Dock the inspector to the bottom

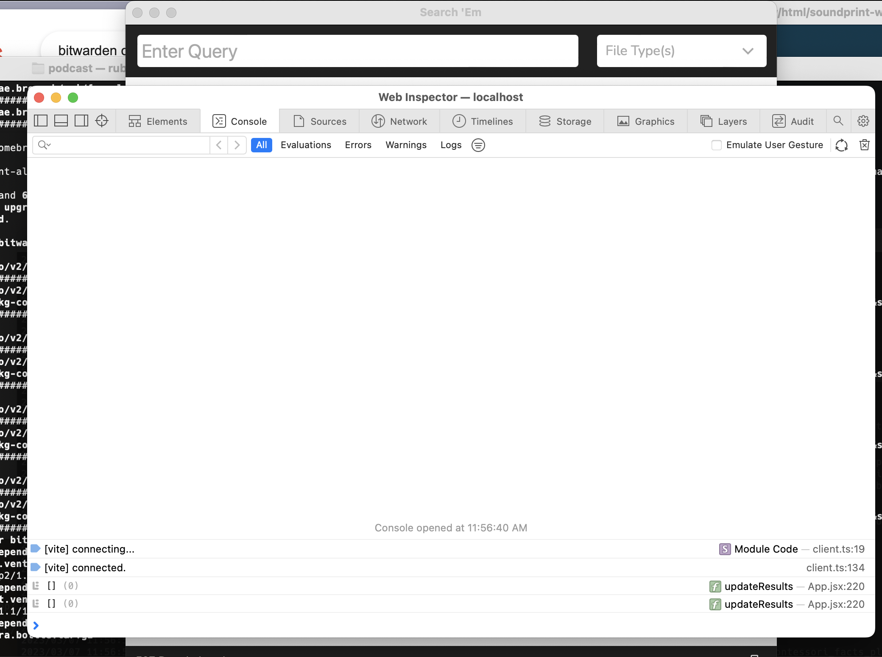pos(61,121)
